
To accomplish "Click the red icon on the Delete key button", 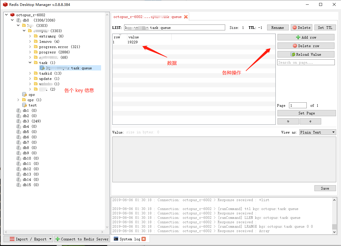I will (x=295, y=27).
